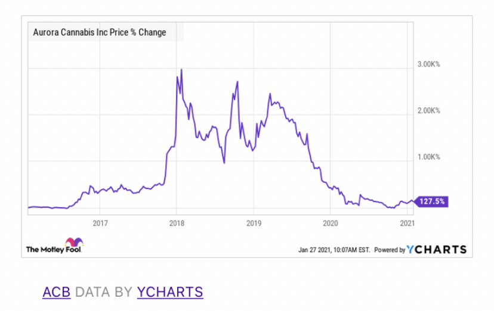Click the 2019 x-axis label
The height and width of the screenshot is (311, 494).
[x=253, y=223]
